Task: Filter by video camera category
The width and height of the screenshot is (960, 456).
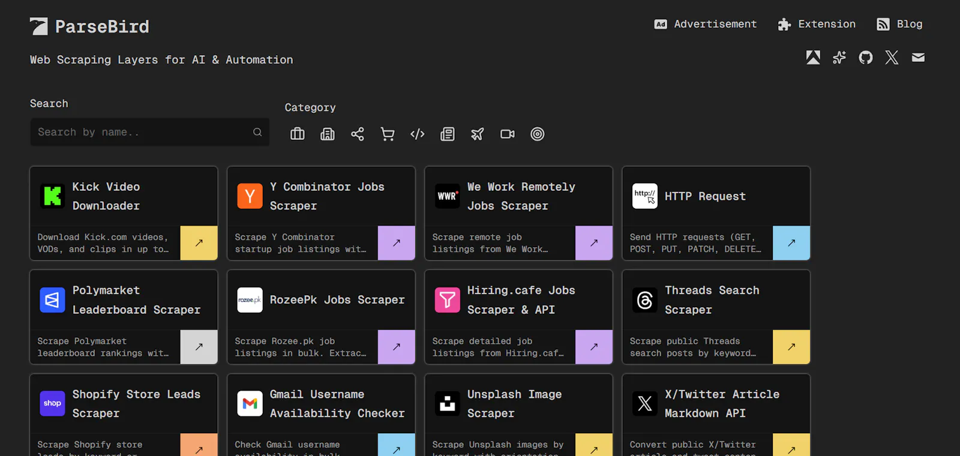Action: (508, 134)
